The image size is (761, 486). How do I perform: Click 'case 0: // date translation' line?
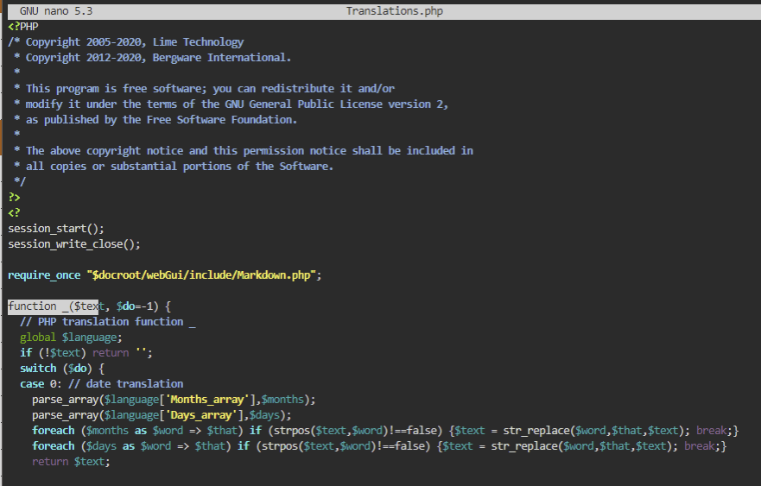coord(101,383)
